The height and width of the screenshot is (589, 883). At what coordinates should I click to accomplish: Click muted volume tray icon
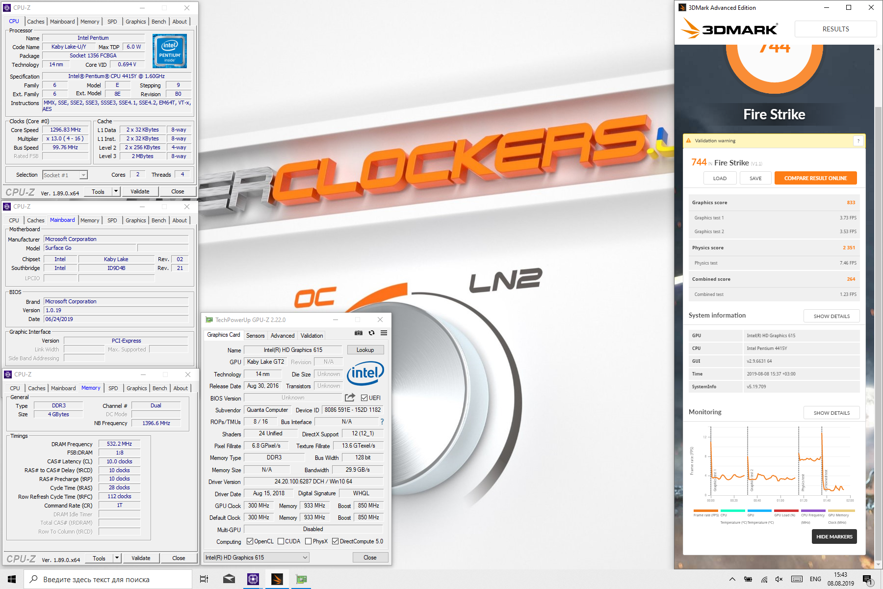[x=779, y=579]
